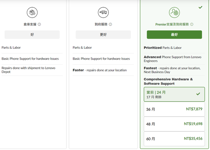Click checkmark in current 24 月 plan

pyautogui.click(x=198, y=94)
